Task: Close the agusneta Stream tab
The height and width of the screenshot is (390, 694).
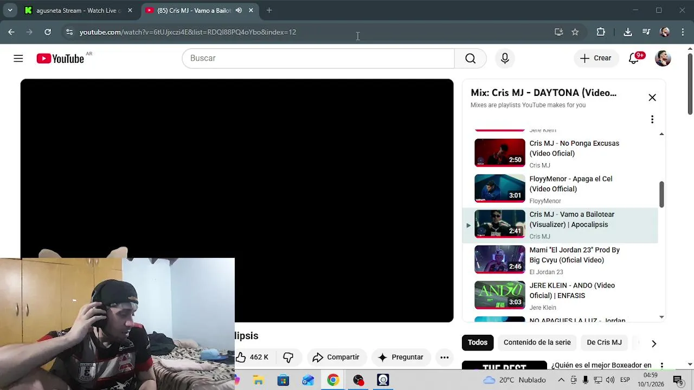Action: tap(130, 10)
